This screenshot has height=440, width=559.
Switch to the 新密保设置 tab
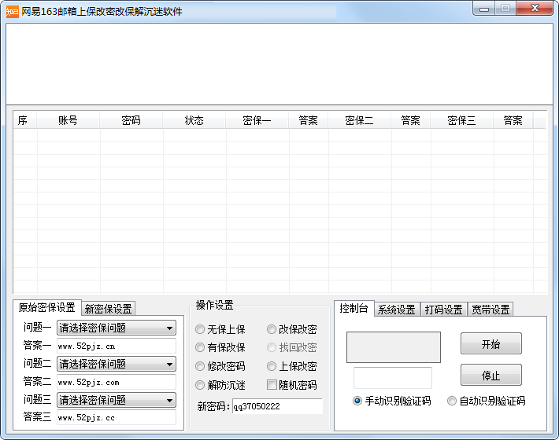pyautogui.click(x=109, y=309)
